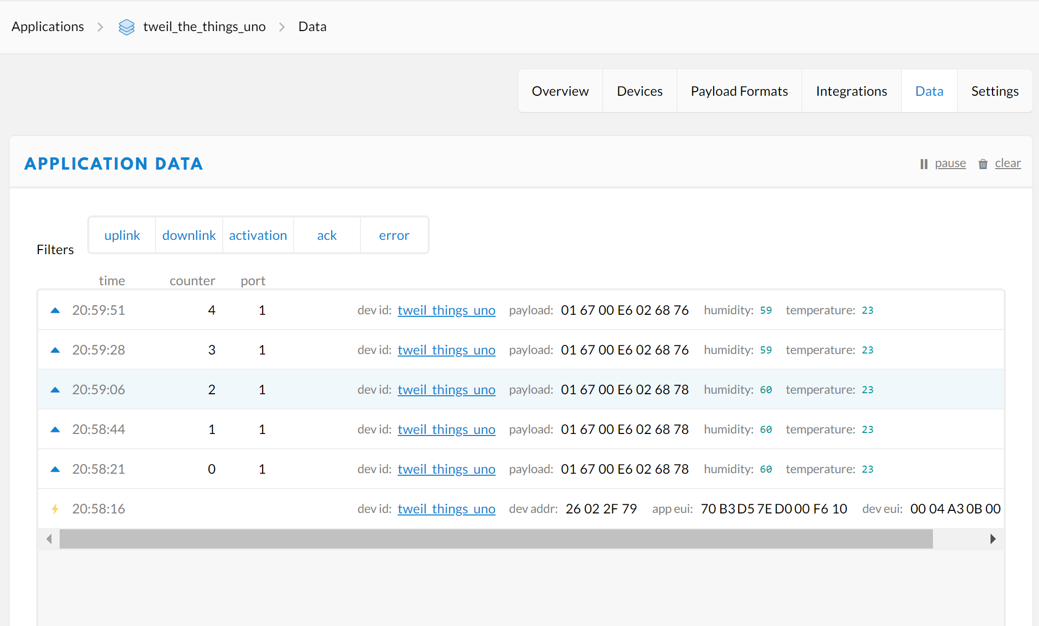Open the Devices tab

click(x=640, y=91)
